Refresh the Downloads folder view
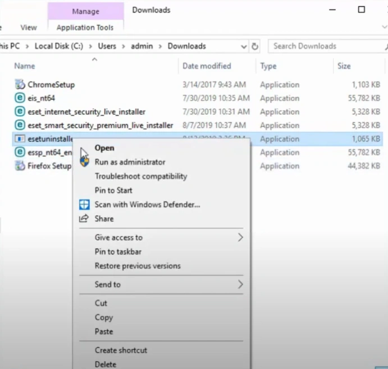This screenshot has height=369, width=388. tap(254, 46)
